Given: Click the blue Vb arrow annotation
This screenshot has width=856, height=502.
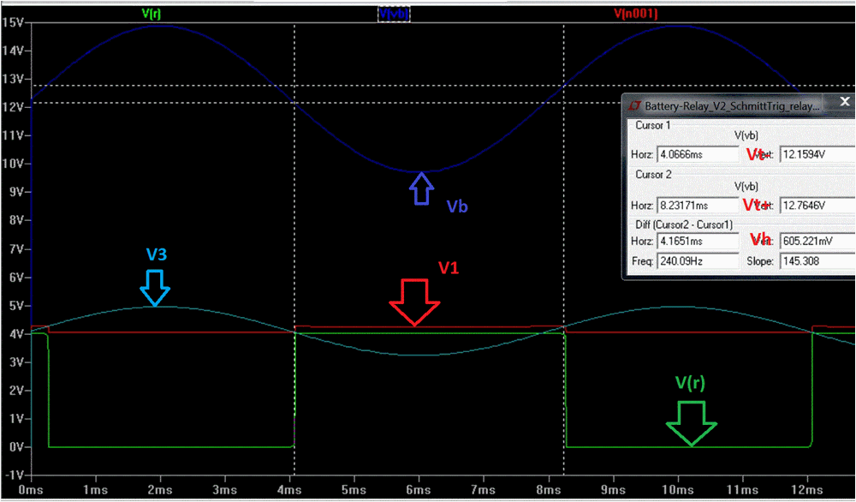Looking at the screenshot, I should pos(420,189).
